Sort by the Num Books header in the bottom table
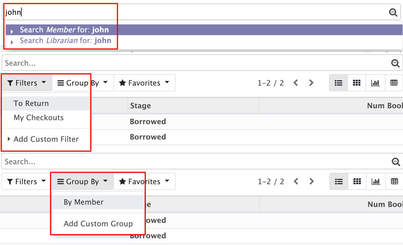This screenshot has height=245, width=403. tap(332, 204)
